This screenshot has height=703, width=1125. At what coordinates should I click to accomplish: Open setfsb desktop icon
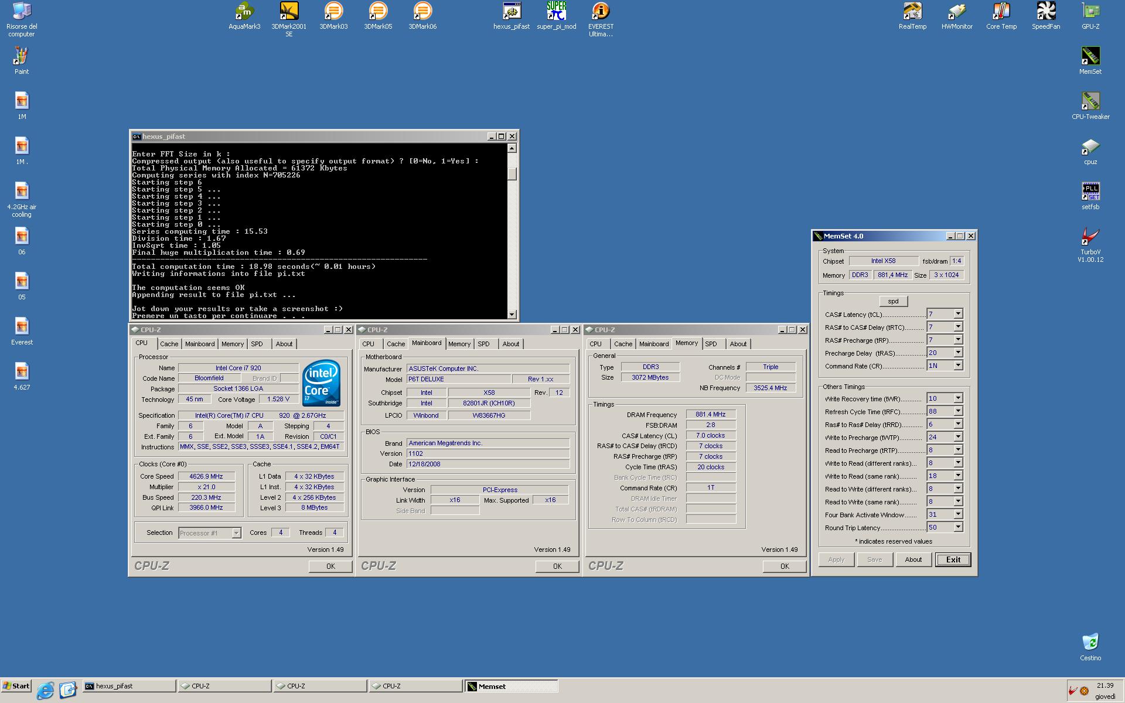1090,196
